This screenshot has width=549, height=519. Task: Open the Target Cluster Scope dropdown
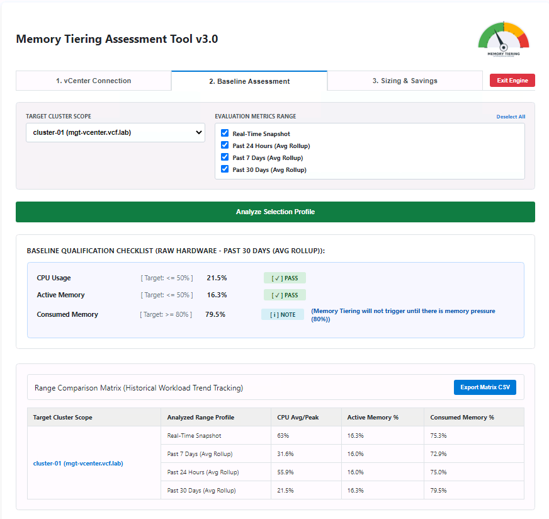pyautogui.click(x=116, y=132)
